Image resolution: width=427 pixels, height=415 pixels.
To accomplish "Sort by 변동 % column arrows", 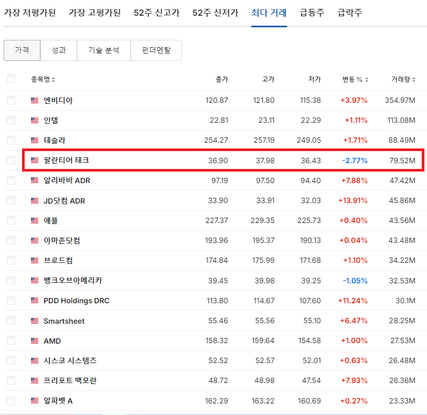I will [367, 80].
